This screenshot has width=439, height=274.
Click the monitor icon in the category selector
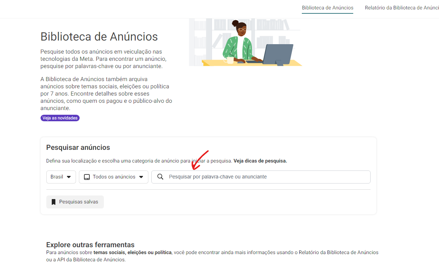(x=87, y=177)
